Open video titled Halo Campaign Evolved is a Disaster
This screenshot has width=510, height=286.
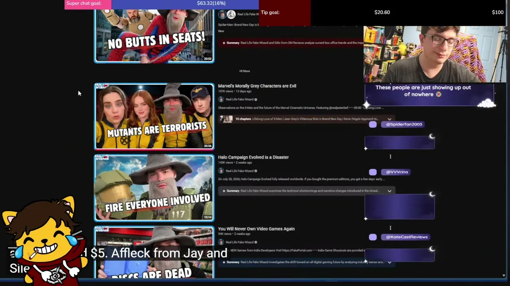(253, 157)
